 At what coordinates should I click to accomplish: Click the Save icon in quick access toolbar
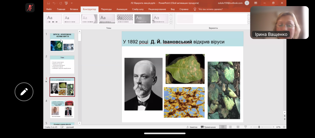coord(48,3)
